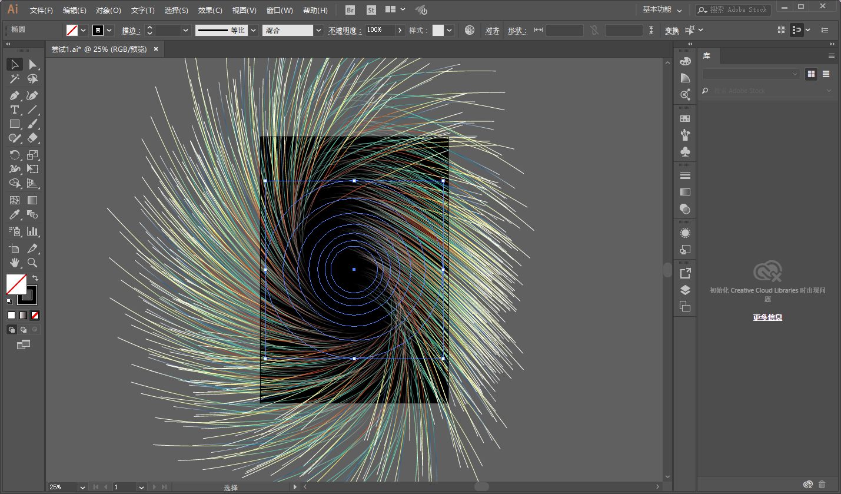Screen dimensions: 841x494
Task: Open the 基本功能 workspace dropdown
Action: pyautogui.click(x=662, y=10)
